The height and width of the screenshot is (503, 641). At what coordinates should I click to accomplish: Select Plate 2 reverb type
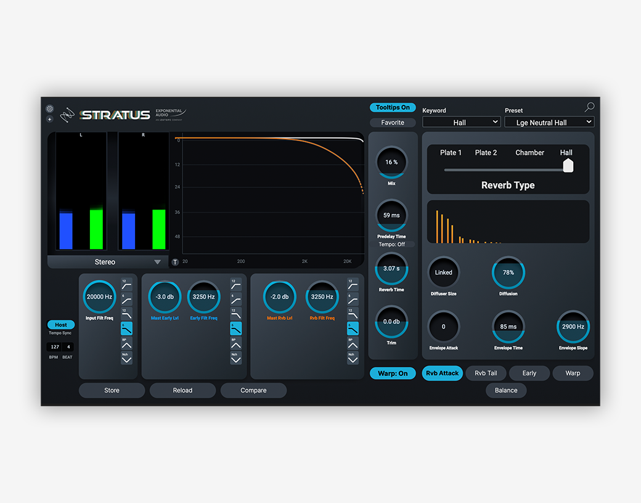(x=486, y=152)
